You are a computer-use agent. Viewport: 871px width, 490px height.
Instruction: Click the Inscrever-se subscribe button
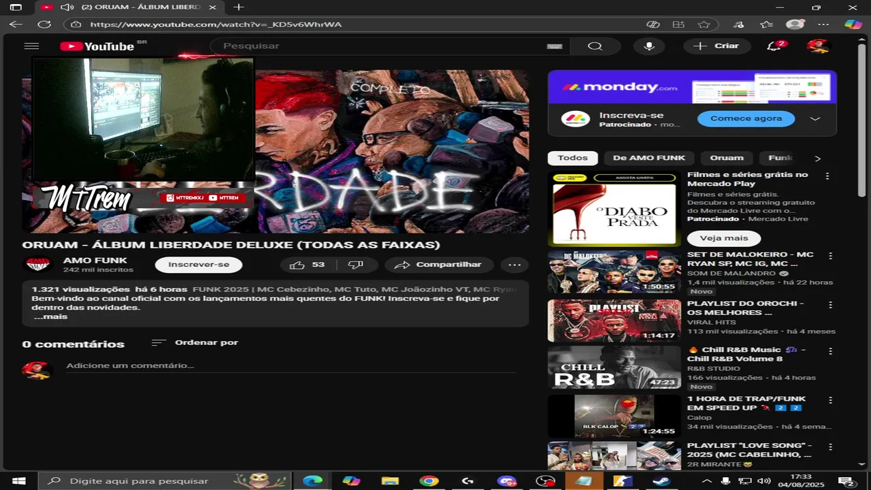point(199,265)
